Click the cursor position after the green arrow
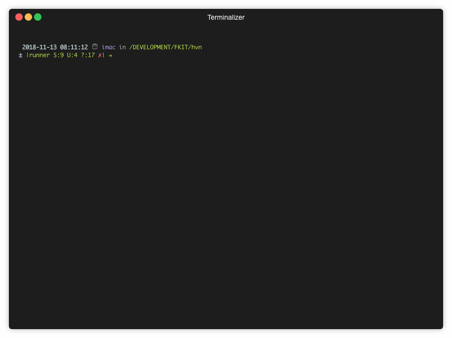The image size is (452, 338). pyautogui.click(x=116, y=55)
